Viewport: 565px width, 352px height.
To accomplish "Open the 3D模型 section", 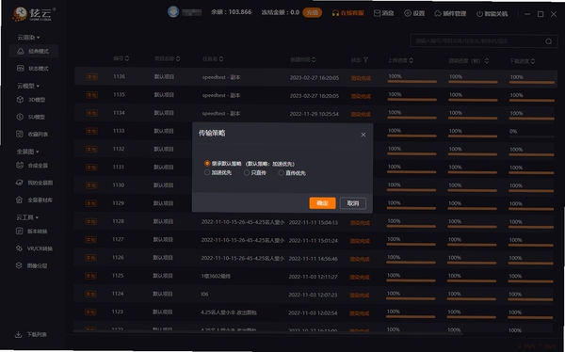I will click(x=32, y=100).
